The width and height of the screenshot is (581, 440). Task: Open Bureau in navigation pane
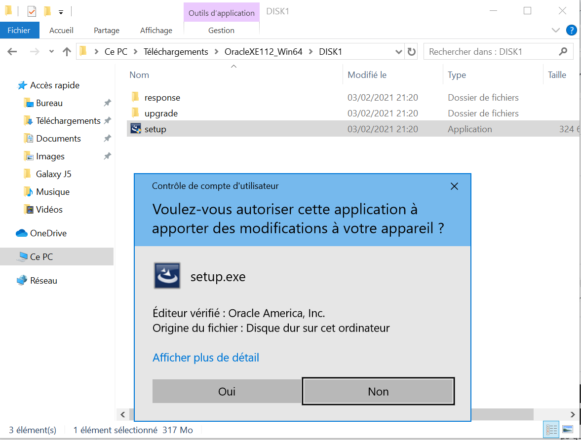click(x=49, y=103)
